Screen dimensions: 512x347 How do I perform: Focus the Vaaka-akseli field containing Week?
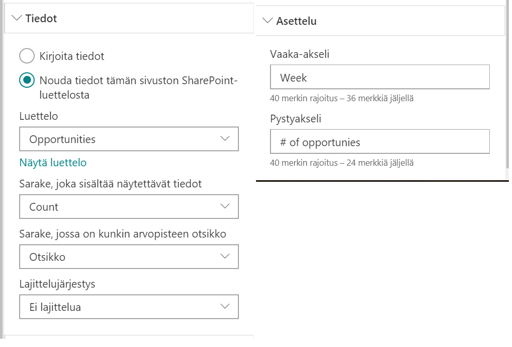coord(380,78)
